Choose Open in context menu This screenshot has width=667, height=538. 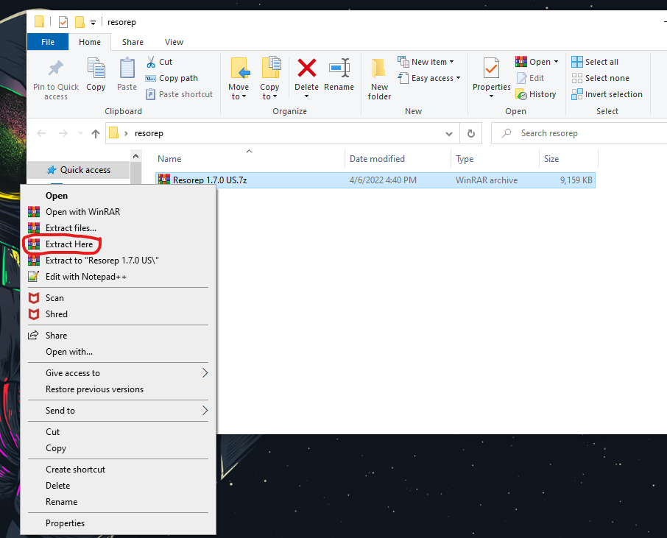119,196
